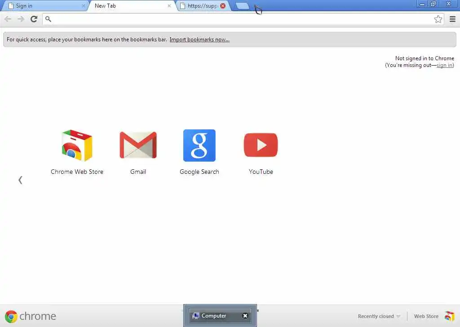Viewport: 460px width, 327px height.
Task: Click in the address bar field
Action: tap(243, 19)
